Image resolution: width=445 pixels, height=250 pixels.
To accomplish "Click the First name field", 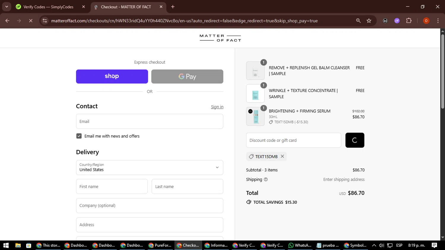I will point(112,187).
